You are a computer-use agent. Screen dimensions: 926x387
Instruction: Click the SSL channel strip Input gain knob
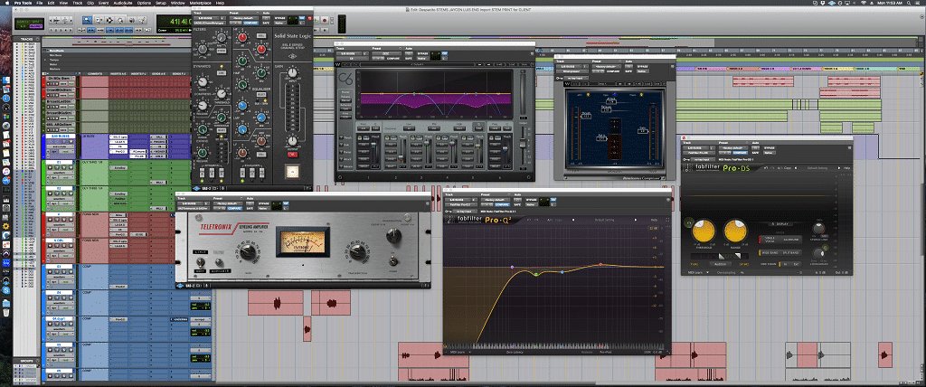click(x=292, y=72)
